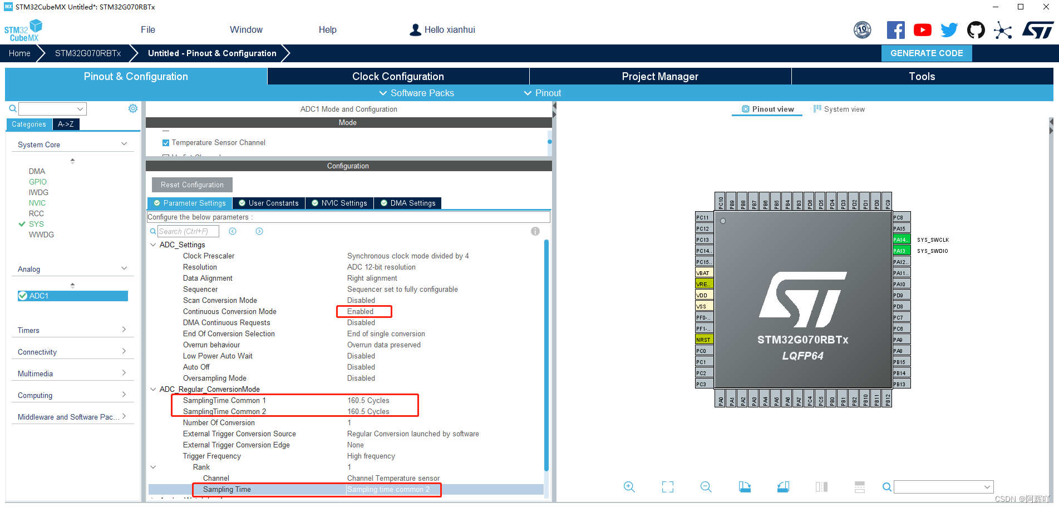The height and width of the screenshot is (508, 1059).
Task: Select Sampling time common 2 value
Action: [388, 489]
